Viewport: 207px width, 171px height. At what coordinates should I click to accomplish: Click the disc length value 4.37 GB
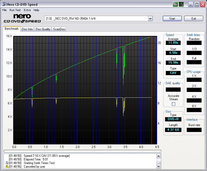[173, 130]
